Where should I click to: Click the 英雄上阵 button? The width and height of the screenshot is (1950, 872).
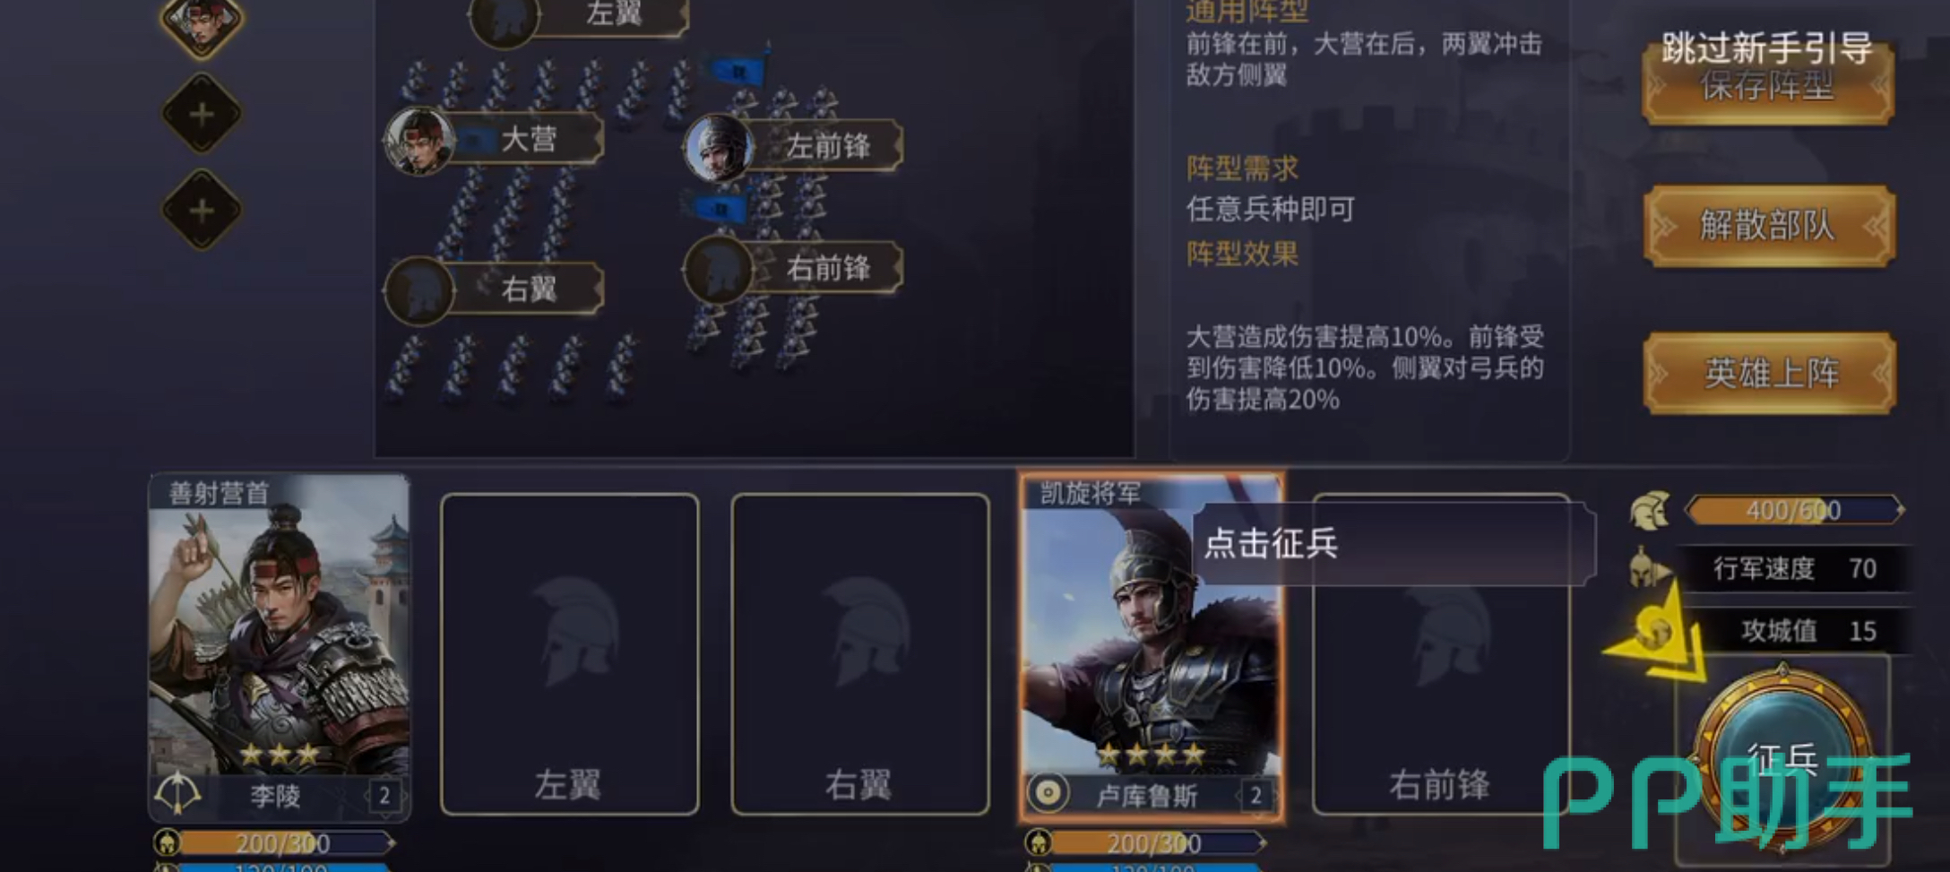(x=1770, y=374)
